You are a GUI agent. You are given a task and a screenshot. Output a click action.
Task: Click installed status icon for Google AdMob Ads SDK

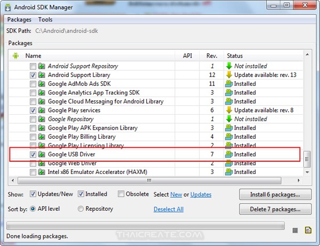pyautogui.click(x=229, y=84)
